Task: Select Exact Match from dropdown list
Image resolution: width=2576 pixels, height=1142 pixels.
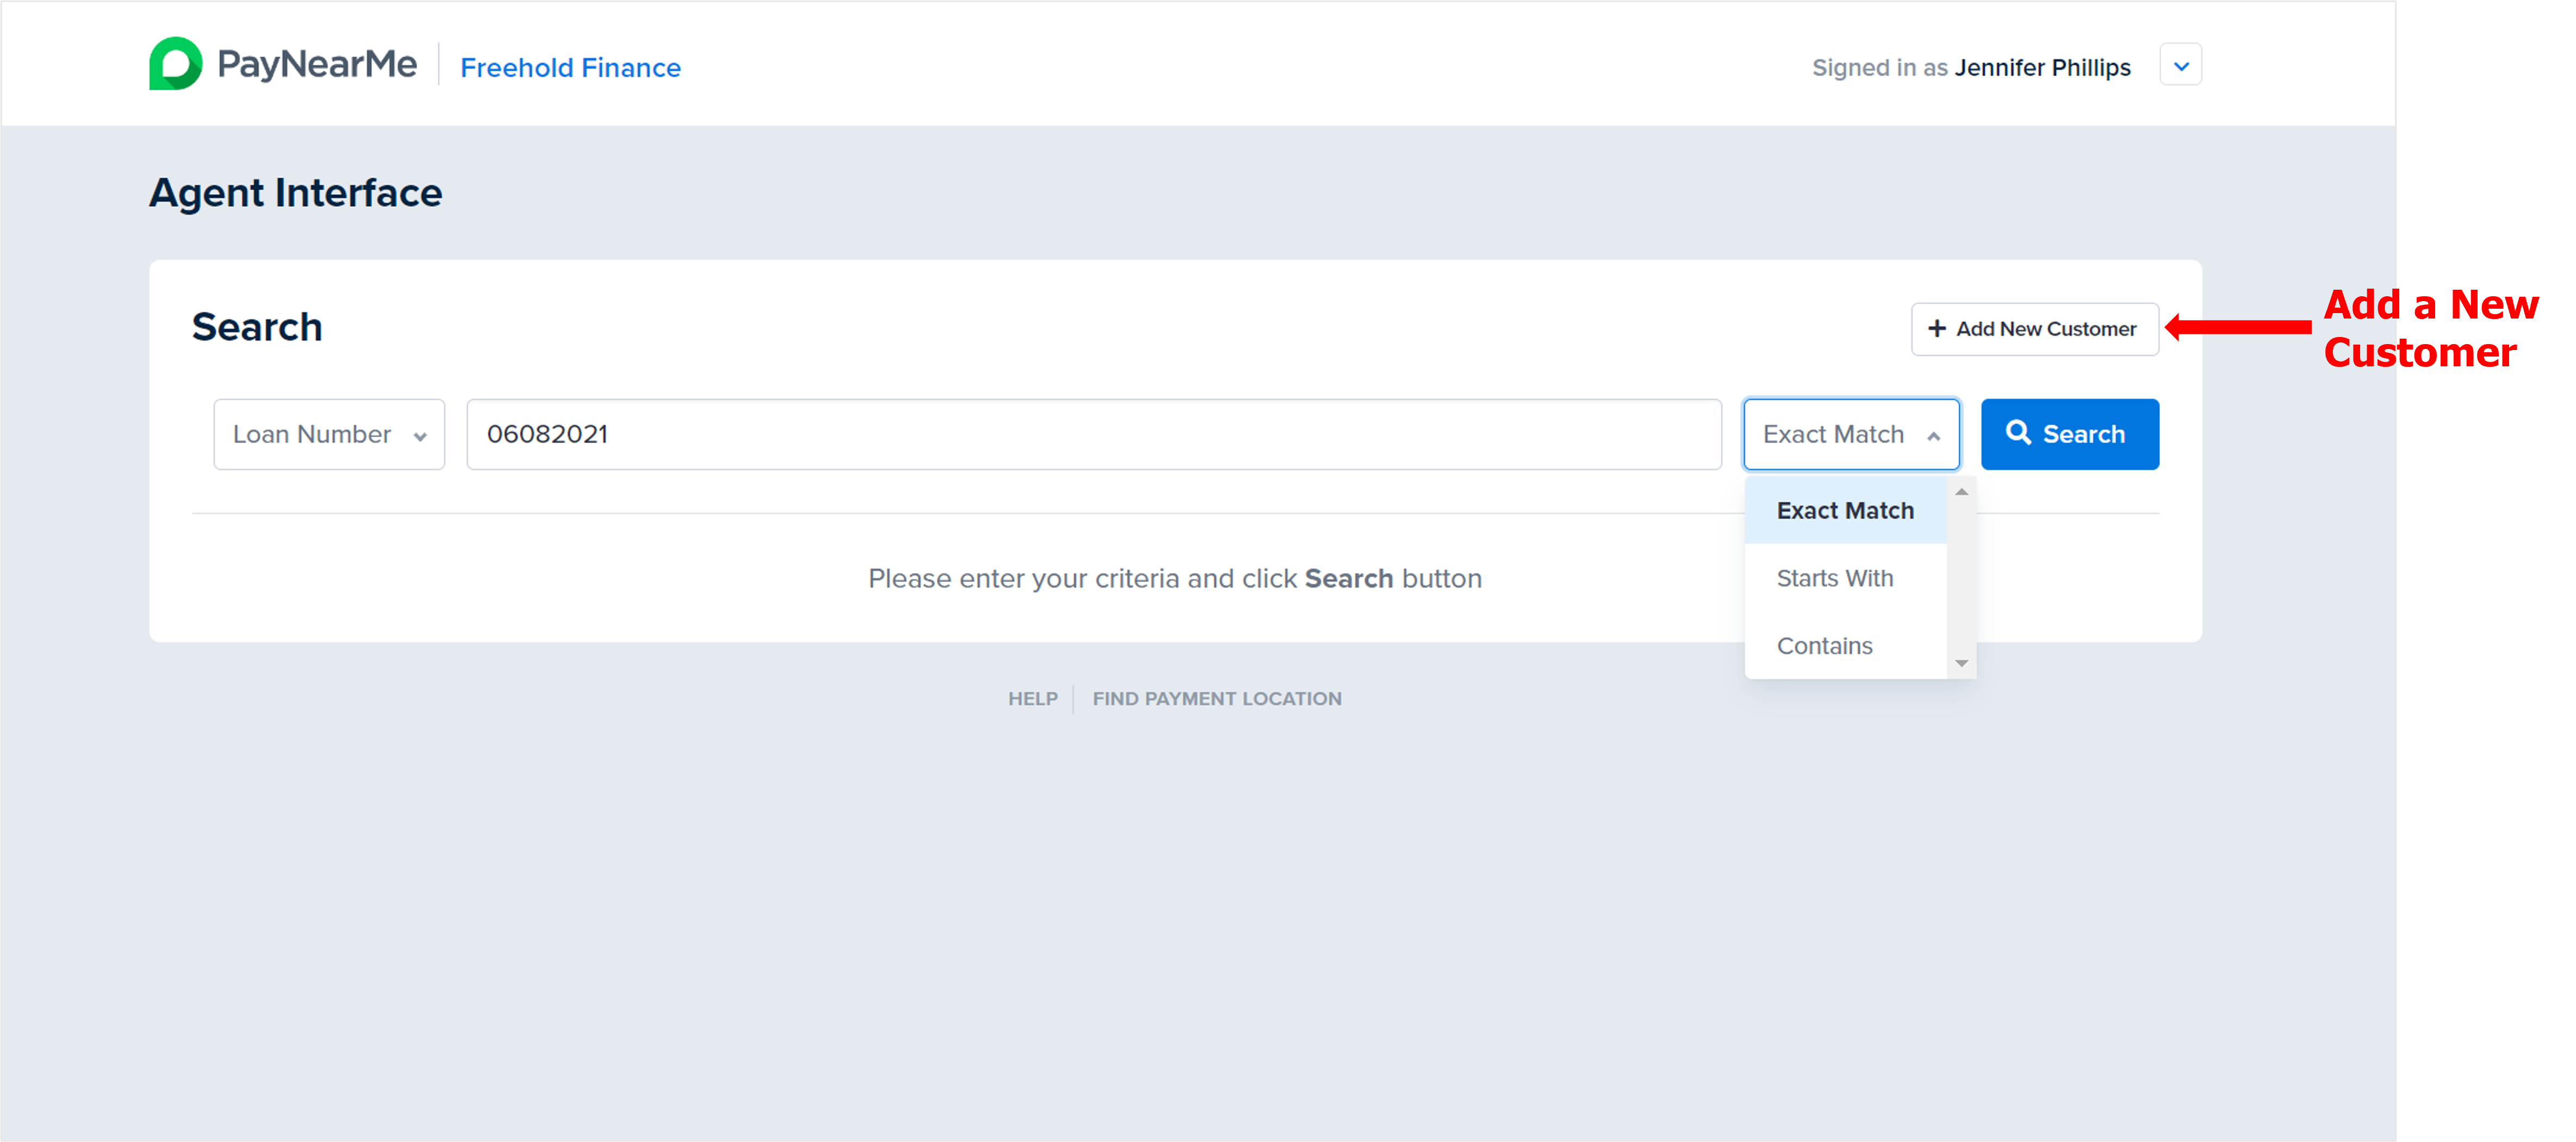Action: tap(1844, 510)
